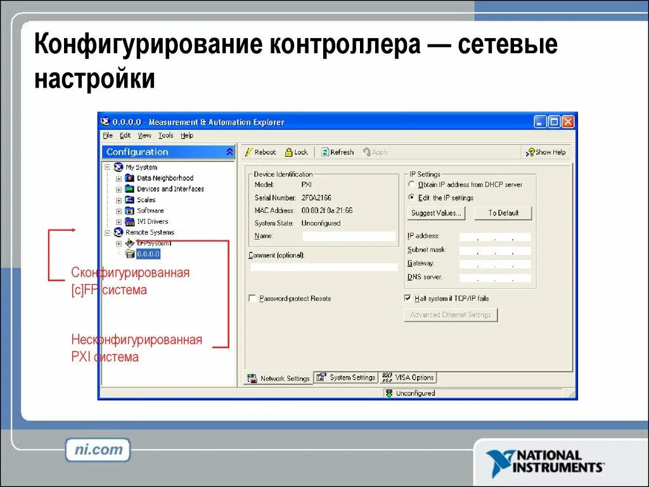The image size is (649, 487).
Task: Maximize the Measurement & Automation Explorer window
Action: [x=554, y=122]
